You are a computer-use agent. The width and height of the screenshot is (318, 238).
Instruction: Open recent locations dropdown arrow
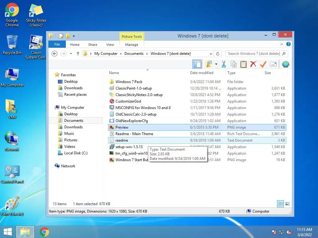71,54
